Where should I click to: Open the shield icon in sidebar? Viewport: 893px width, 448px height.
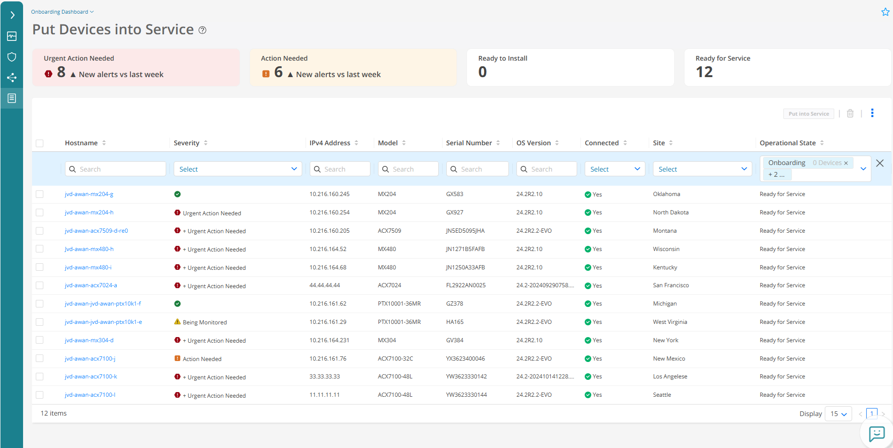coord(12,57)
